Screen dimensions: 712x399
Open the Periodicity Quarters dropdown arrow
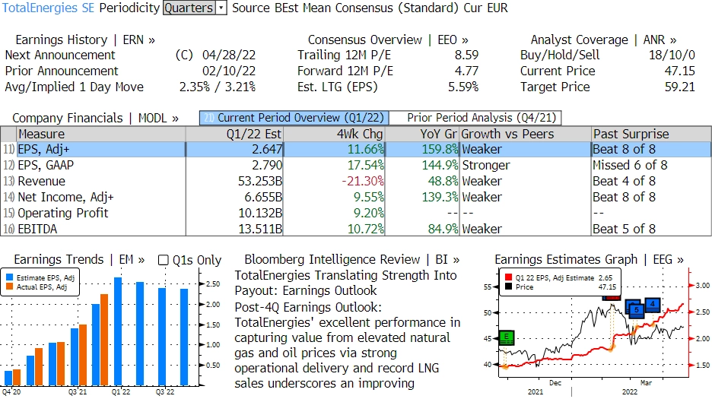pos(221,8)
